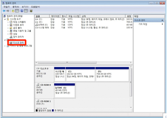Click the Forward arrow toolbar icon

(8, 11)
